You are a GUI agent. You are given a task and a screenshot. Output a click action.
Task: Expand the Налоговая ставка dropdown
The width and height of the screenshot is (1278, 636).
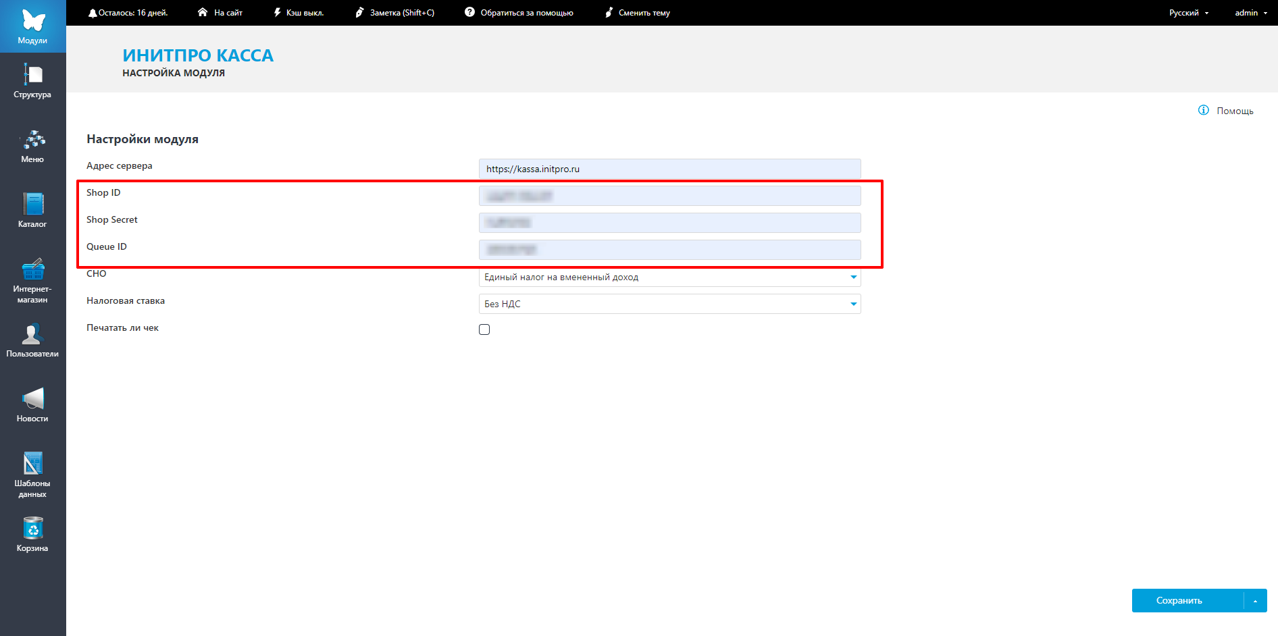tap(854, 304)
